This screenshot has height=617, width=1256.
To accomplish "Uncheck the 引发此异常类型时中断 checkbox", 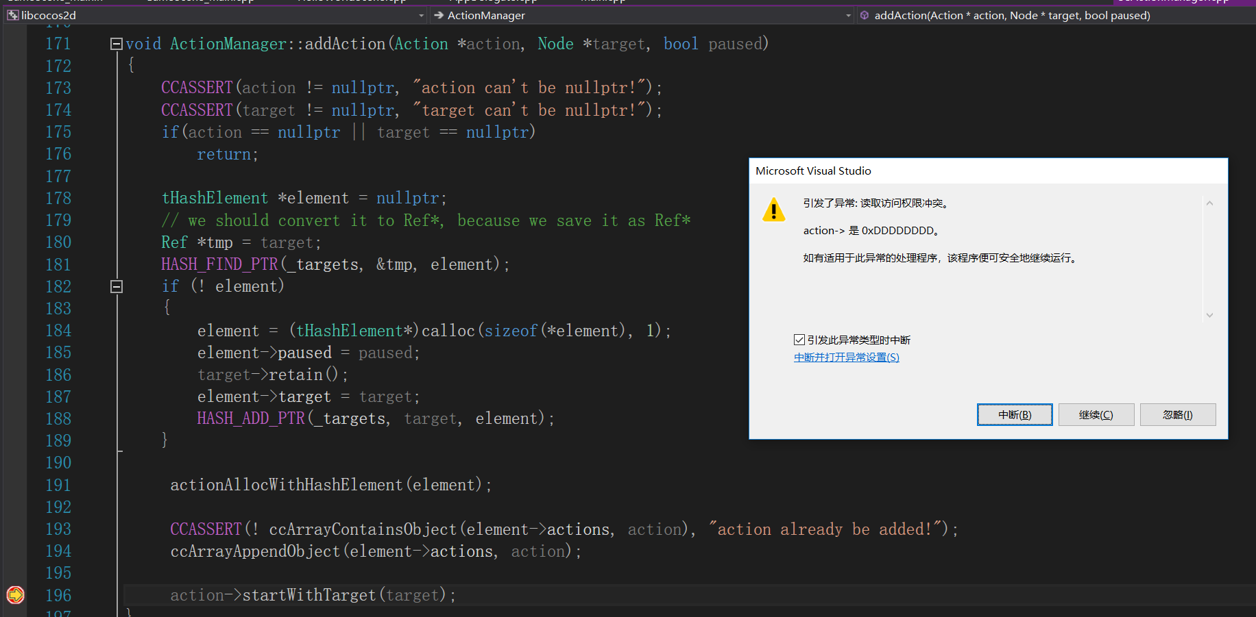I will coord(799,340).
